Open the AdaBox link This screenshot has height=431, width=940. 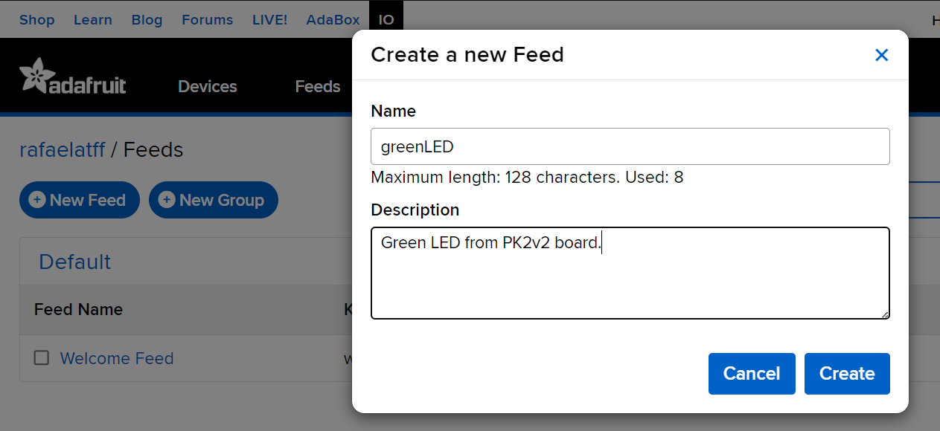tap(333, 20)
